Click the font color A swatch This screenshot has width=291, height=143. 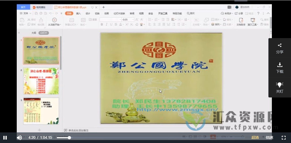point(120,24)
